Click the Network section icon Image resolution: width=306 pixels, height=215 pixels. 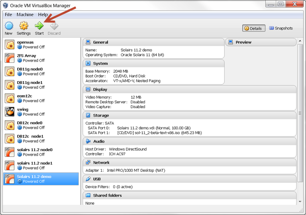(88, 162)
